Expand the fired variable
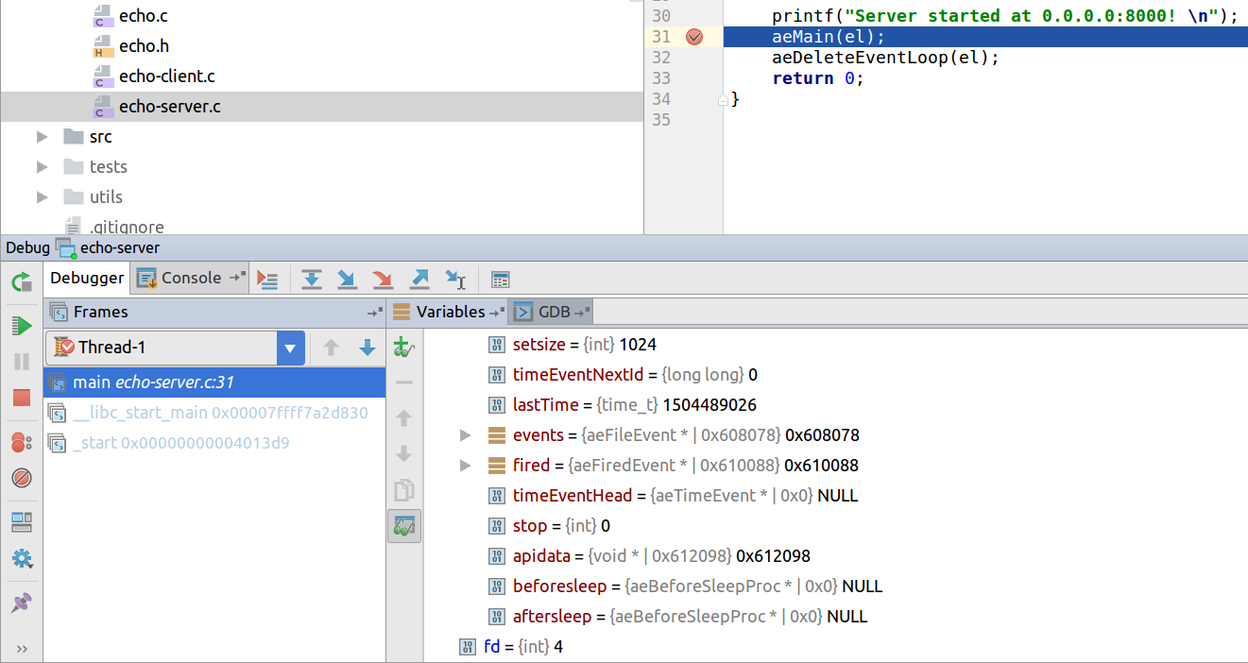The image size is (1248, 663). [x=465, y=466]
